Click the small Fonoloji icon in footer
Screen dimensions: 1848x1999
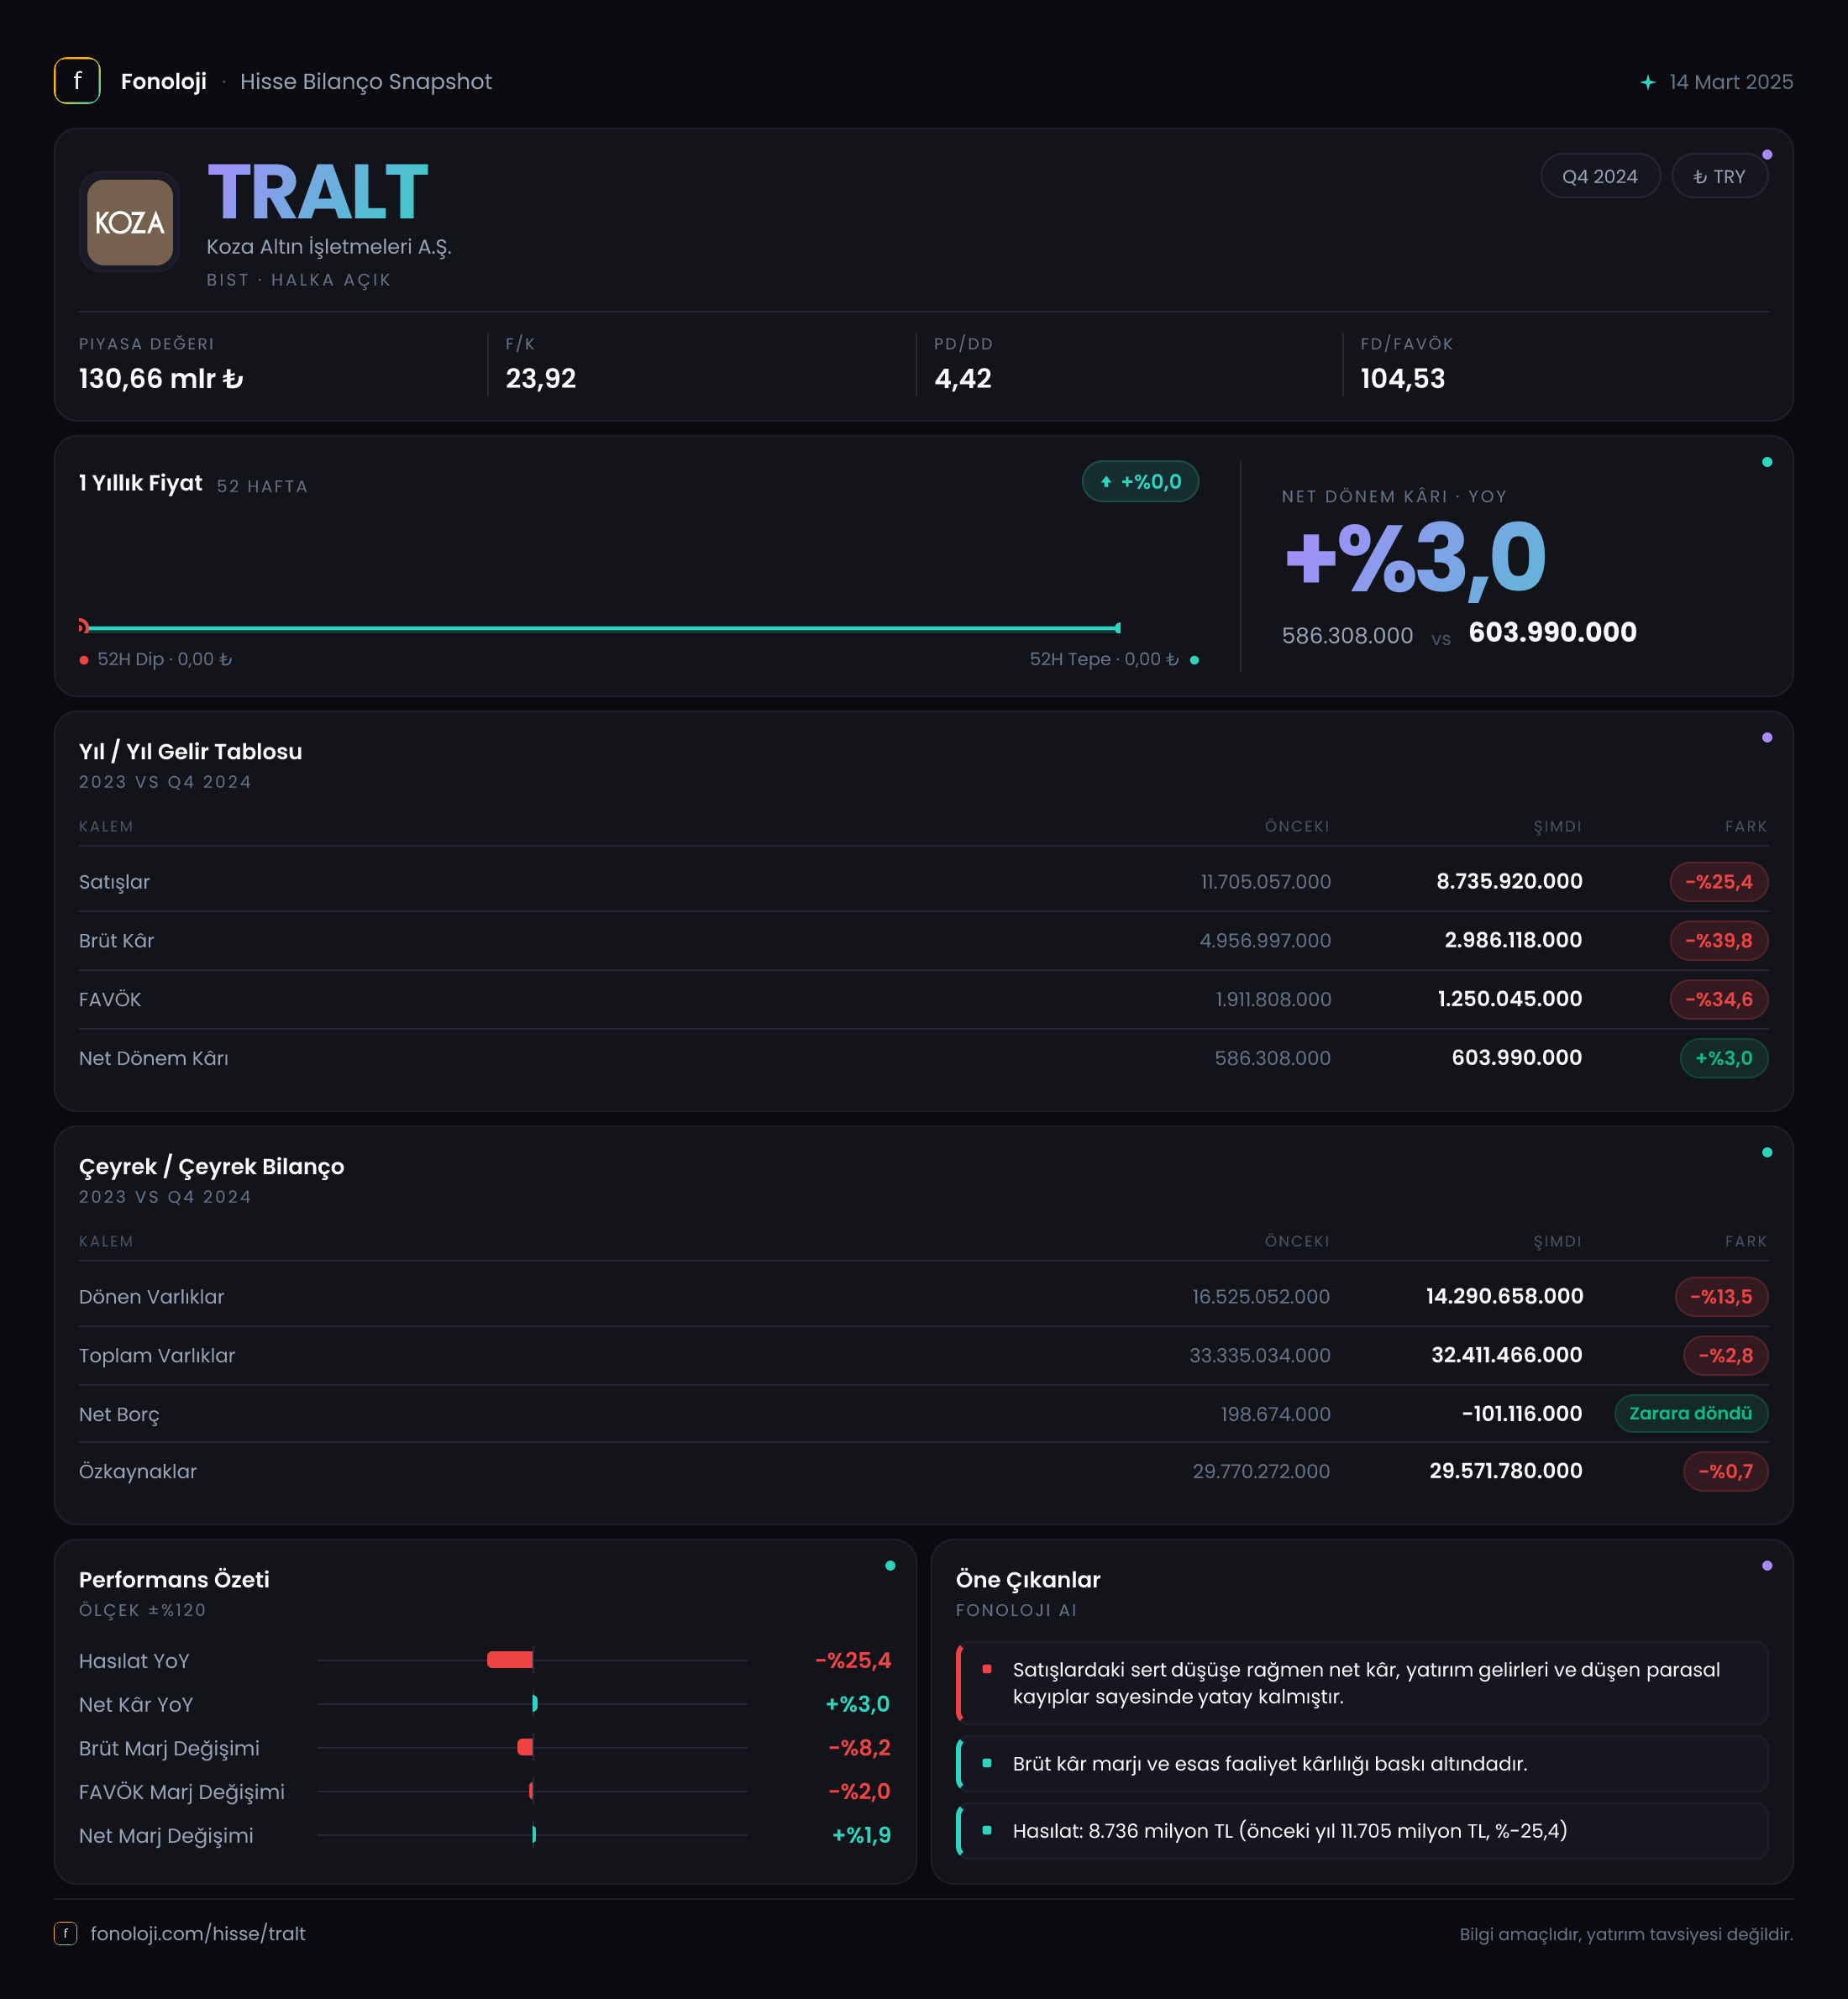click(65, 1932)
